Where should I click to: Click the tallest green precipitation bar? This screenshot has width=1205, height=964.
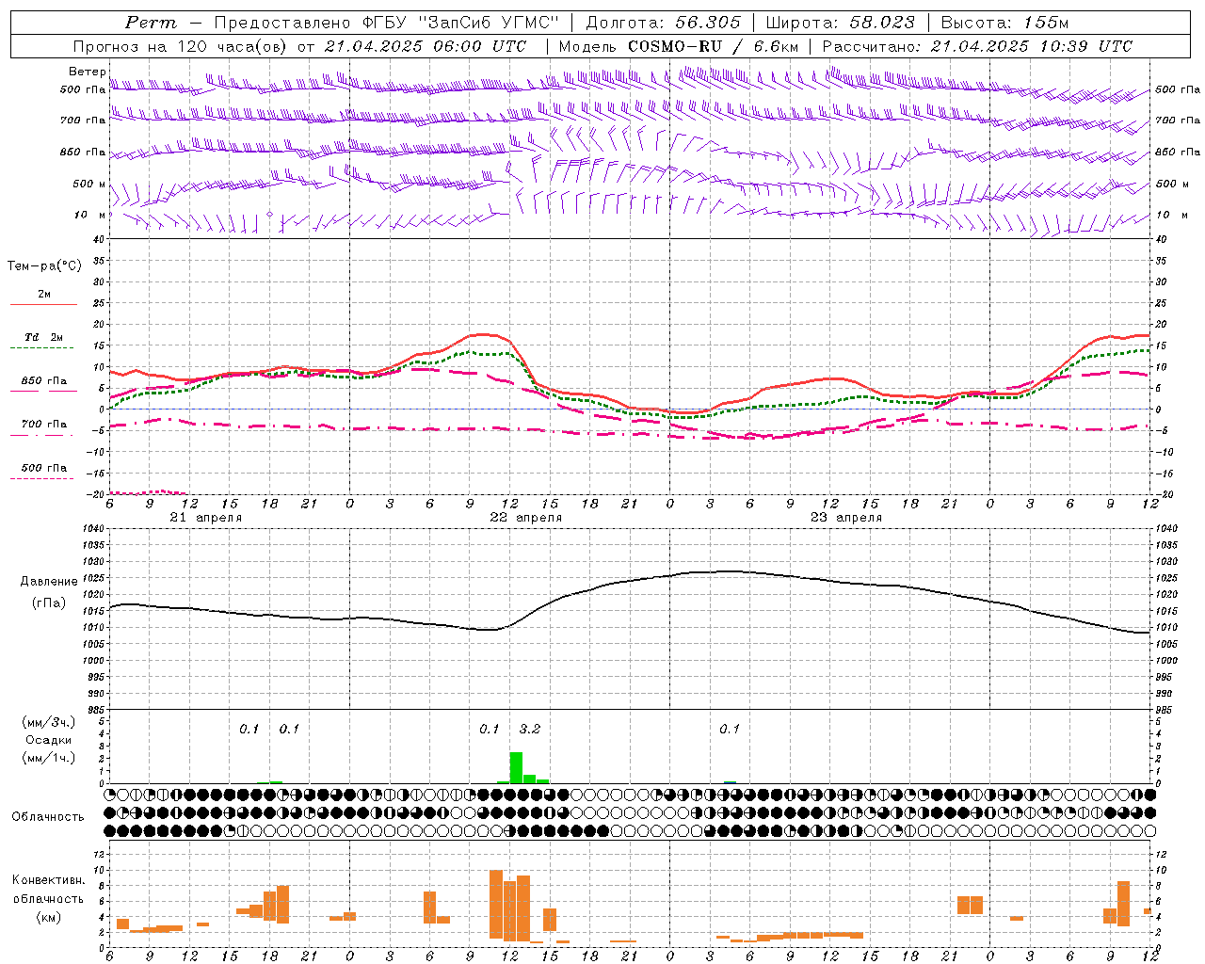pos(516,767)
